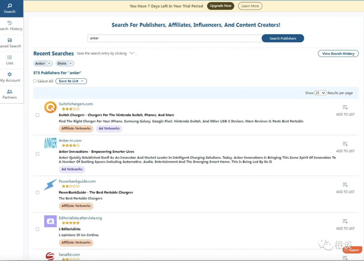Tick the Switchchargers.com result checkbox

click(x=37, y=115)
